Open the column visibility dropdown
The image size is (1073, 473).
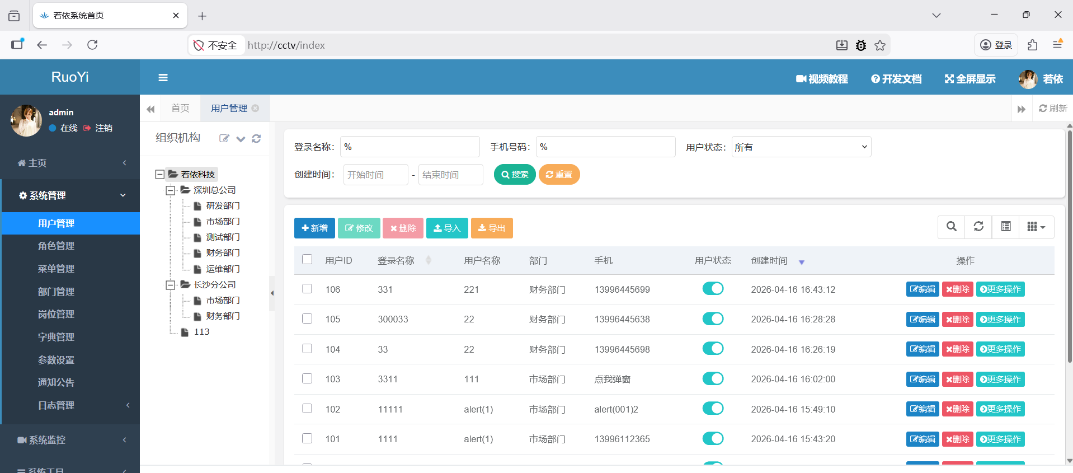point(1037,227)
